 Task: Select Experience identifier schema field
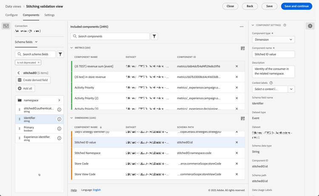click(40, 138)
